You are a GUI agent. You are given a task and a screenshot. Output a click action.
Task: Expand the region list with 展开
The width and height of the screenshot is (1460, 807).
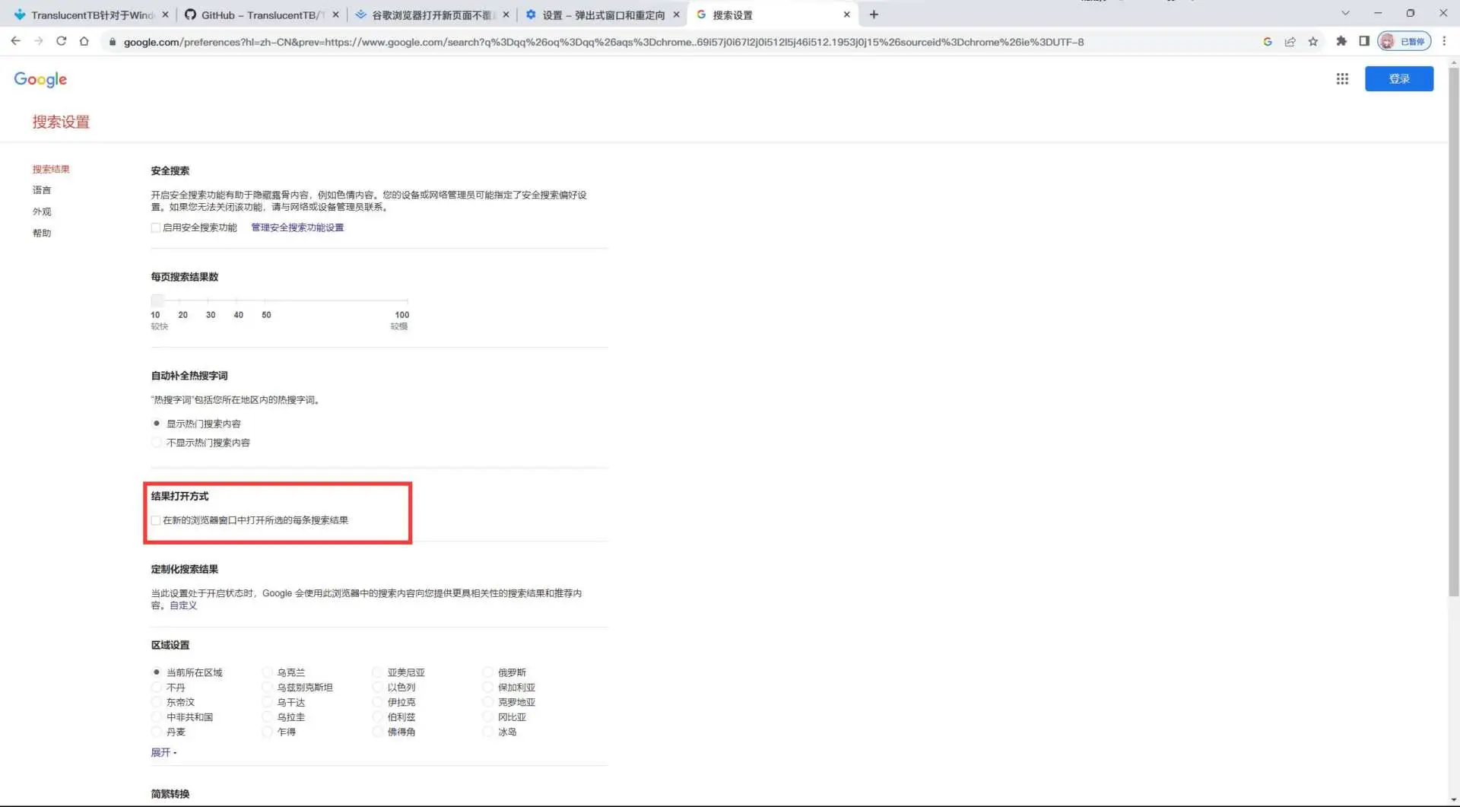pyautogui.click(x=163, y=752)
